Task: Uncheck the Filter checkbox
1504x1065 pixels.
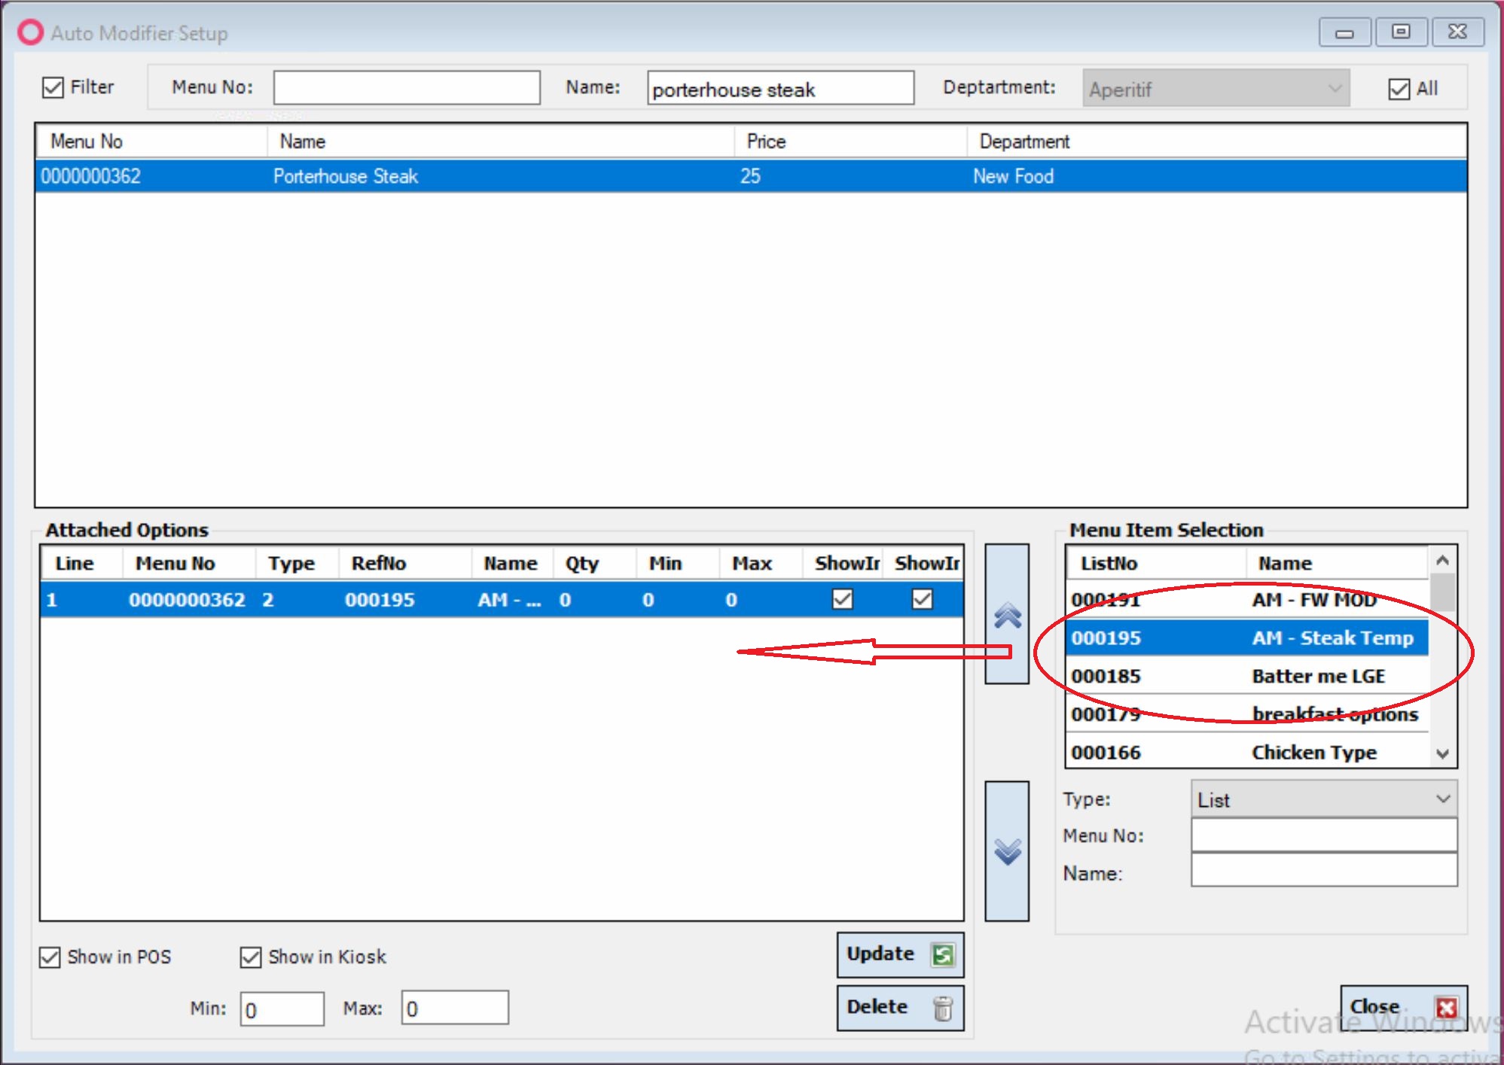Action: pos(53,88)
